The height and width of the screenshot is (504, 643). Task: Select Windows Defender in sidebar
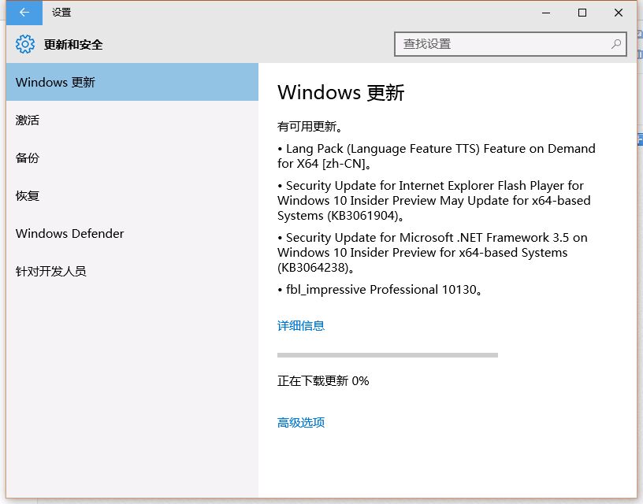pos(69,233)
